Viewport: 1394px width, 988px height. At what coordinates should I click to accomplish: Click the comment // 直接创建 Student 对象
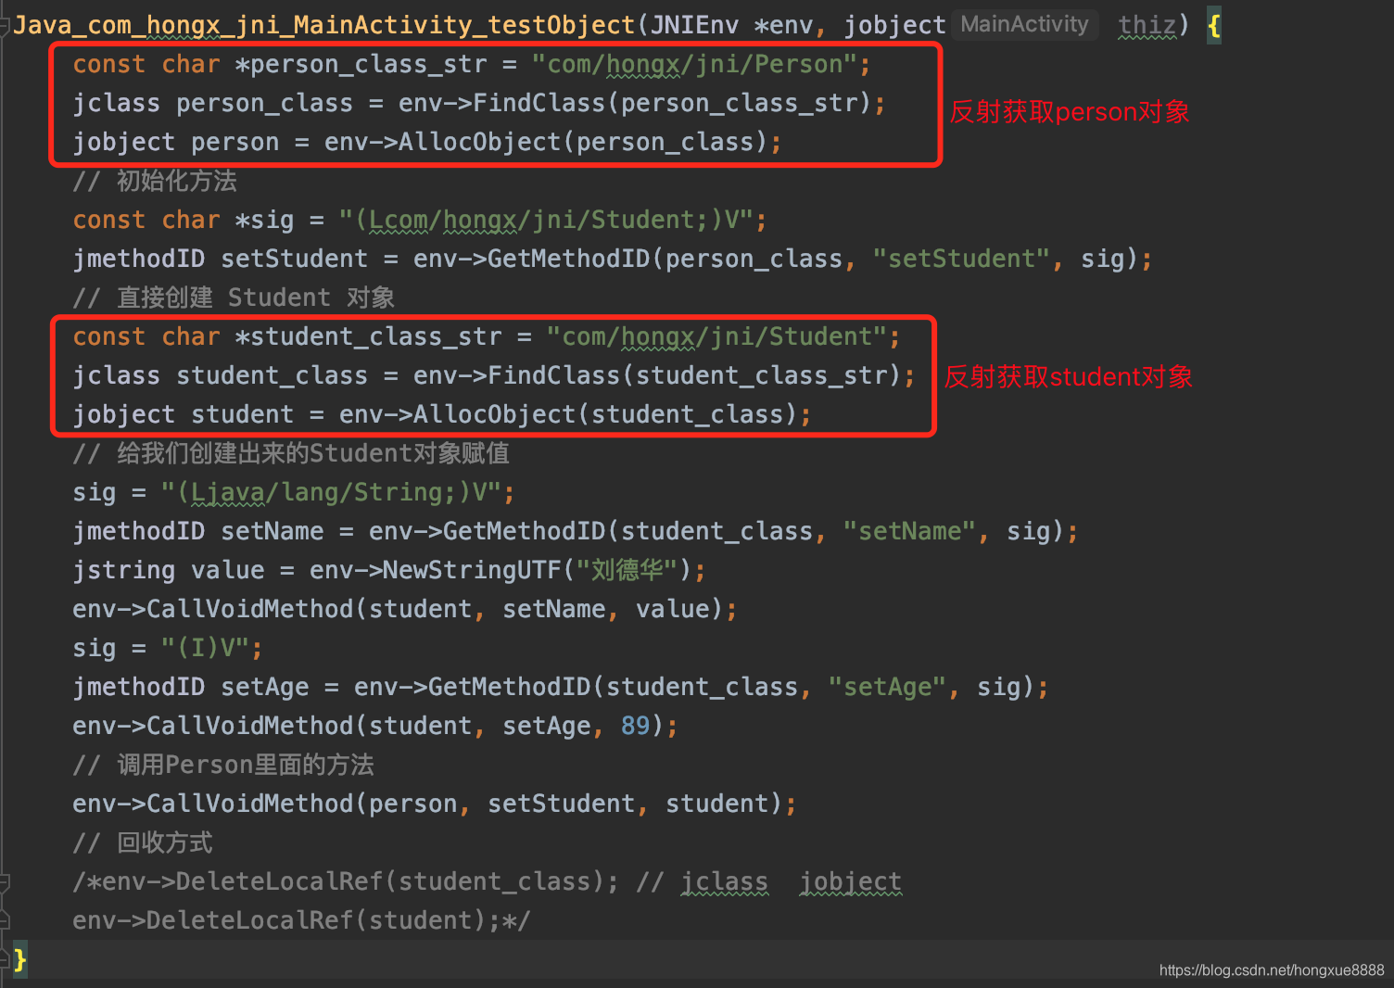click(x=234, y=298)
